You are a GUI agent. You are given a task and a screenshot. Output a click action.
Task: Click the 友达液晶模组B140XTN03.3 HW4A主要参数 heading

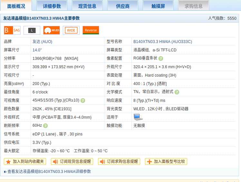pyautogui.click(x=41, y=18)
